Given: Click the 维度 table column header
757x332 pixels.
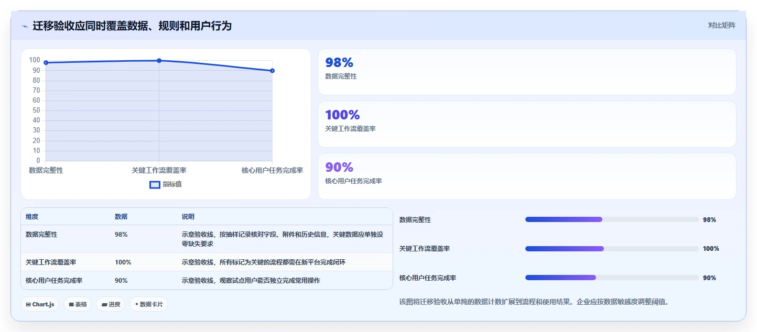Looking at the screenshot, I should (32, 217).
